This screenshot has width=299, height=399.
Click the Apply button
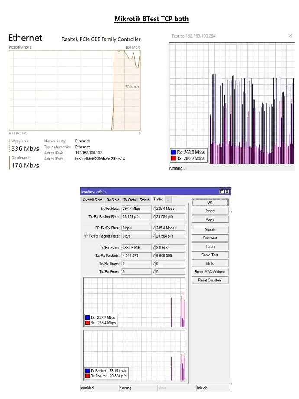click(x=210, y=219)
